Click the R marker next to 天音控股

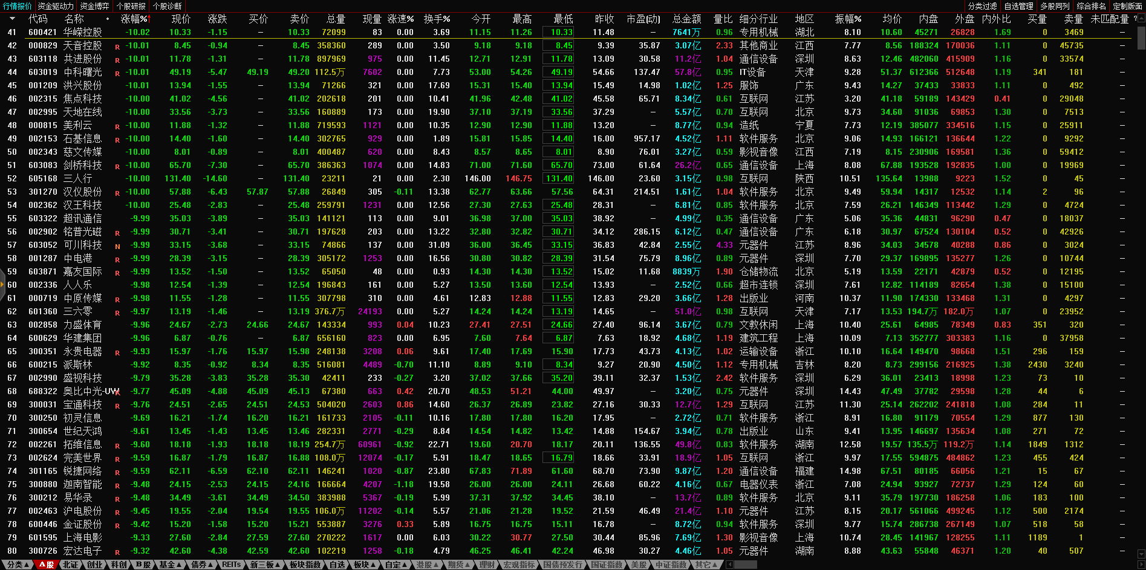coord(117,47)
